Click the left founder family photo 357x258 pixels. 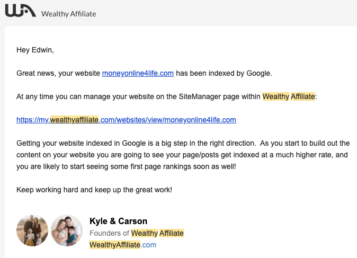tap(32, 230)
